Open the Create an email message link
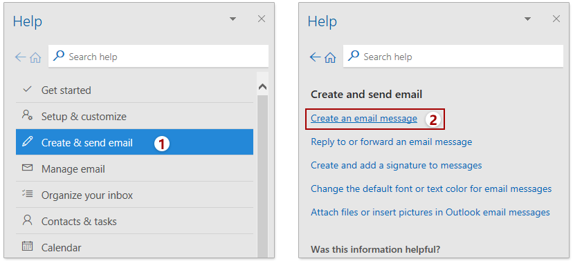573x261 pixels. point(363,119)
